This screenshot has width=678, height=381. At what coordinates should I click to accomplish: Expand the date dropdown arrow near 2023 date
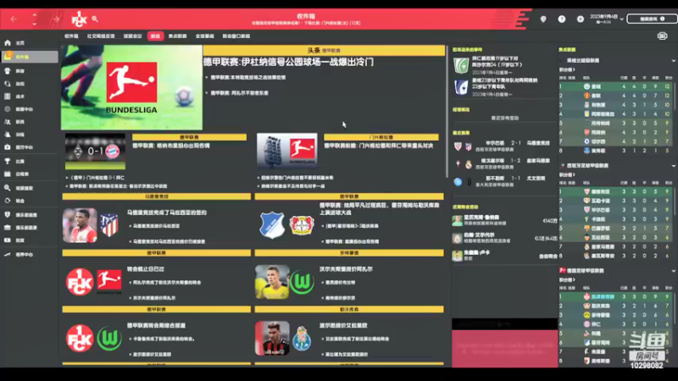(x=622, y=19)
